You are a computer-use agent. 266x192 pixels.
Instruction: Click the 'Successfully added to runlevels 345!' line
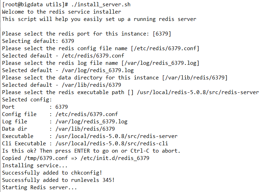(x=58, y=180)
